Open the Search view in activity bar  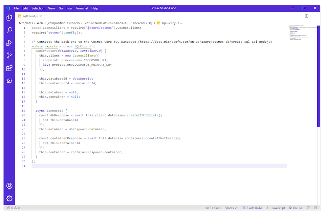point(9,30)
